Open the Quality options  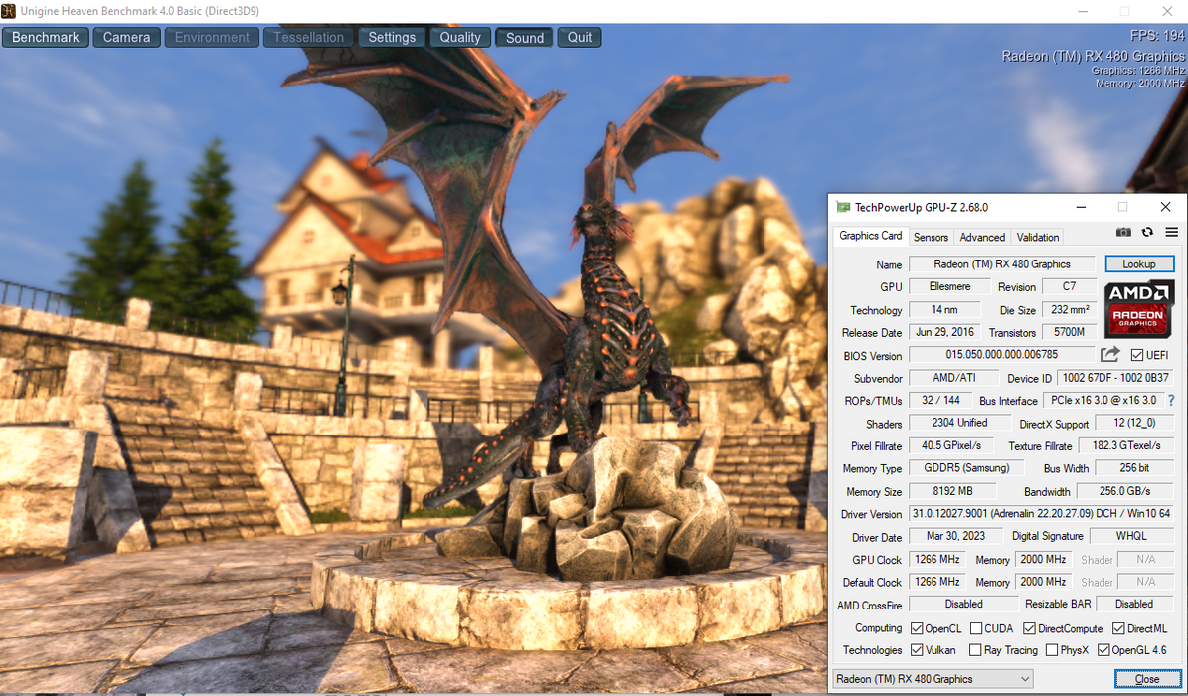(460, 37)
